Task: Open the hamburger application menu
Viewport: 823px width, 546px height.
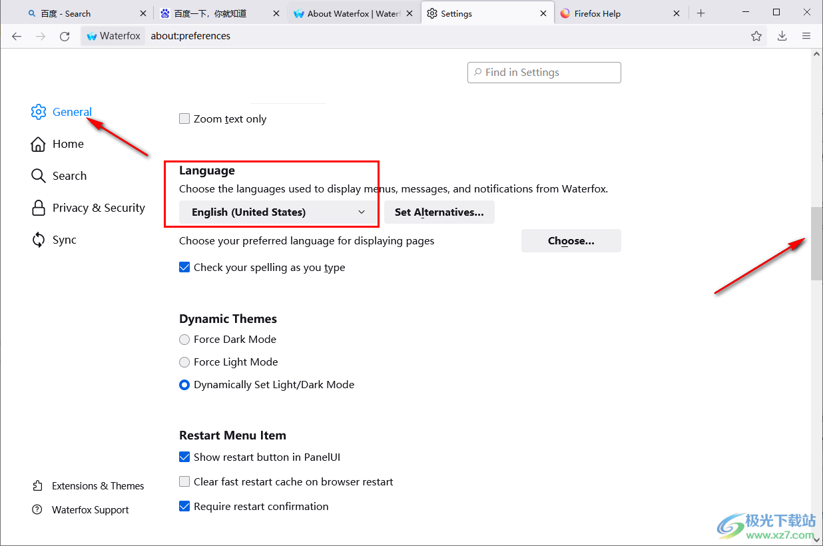Action: 806,37
